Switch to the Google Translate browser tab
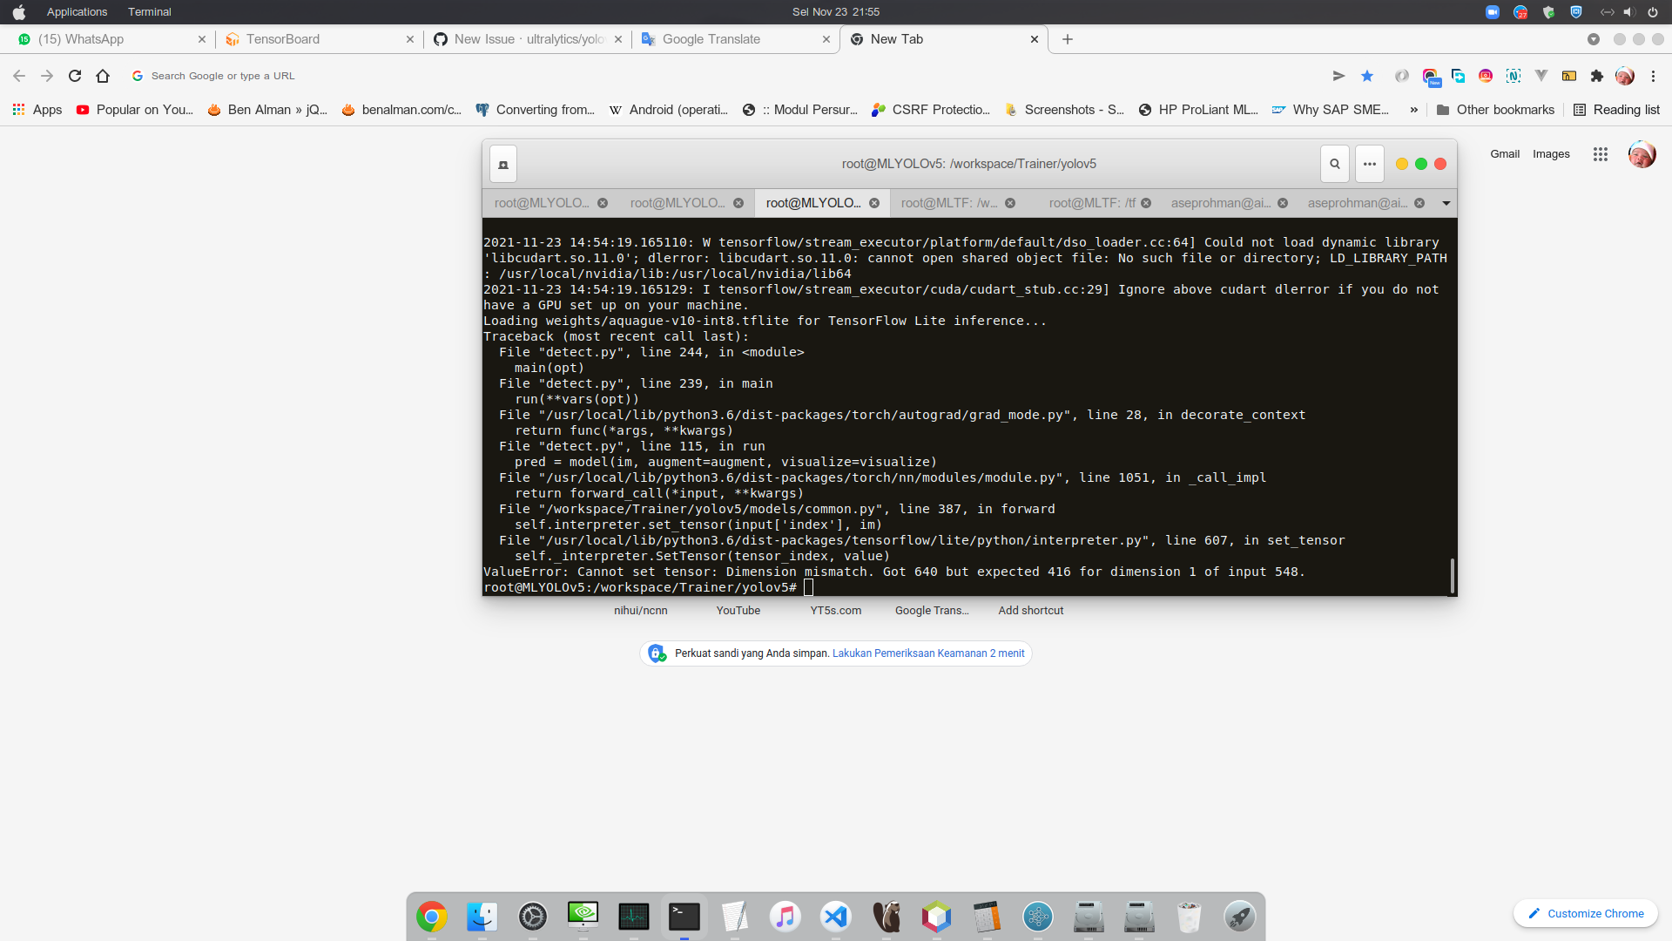This screenshot has width=1672, height=941. pos(737,39)
